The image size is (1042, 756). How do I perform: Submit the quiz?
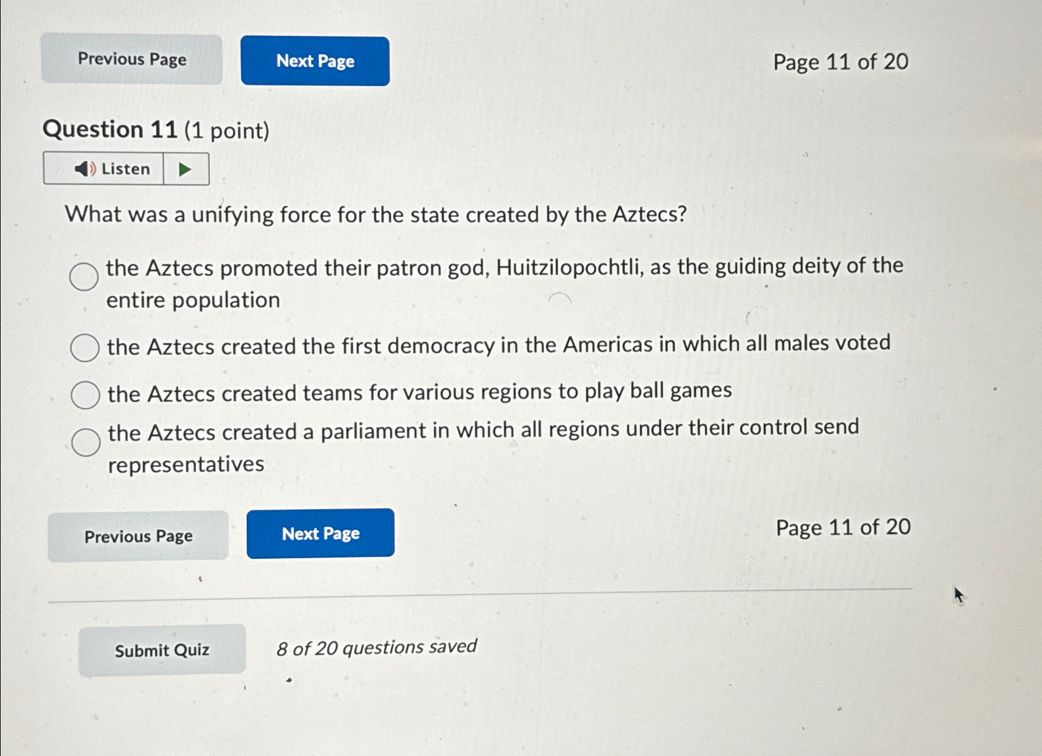coord(163,649)
